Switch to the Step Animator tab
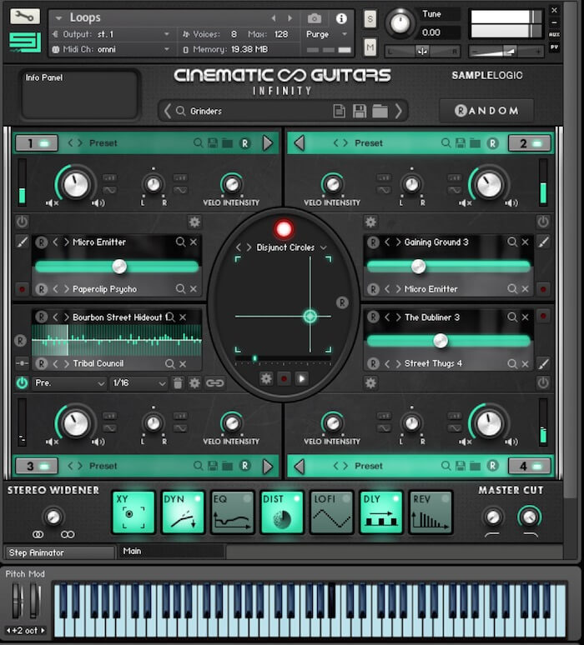The height and width of the screenshot is (645, 584). click(x=58, y=552)
